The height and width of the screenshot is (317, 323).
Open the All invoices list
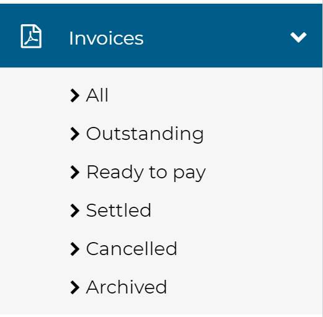pos(97,95)
